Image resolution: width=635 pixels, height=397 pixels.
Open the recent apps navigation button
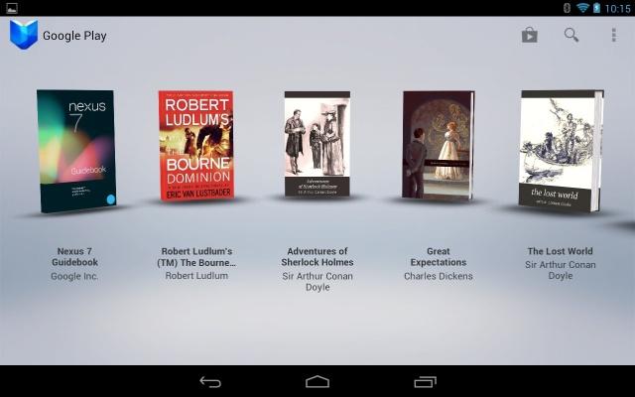(x=425, y=381)
